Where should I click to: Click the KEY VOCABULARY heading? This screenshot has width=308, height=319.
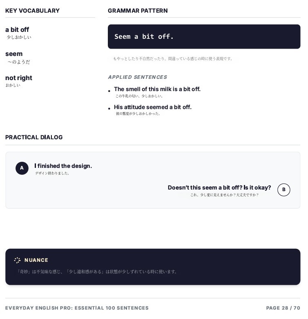32,11
